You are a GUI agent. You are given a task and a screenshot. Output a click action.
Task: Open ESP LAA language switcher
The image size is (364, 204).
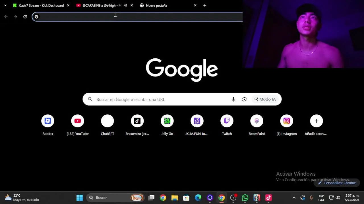[x=321, y=198]
